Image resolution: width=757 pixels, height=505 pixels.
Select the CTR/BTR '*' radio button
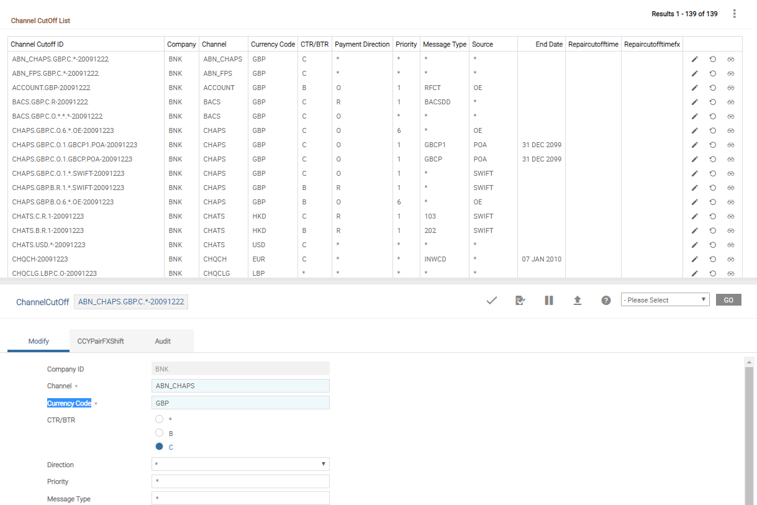click(160, 419)
